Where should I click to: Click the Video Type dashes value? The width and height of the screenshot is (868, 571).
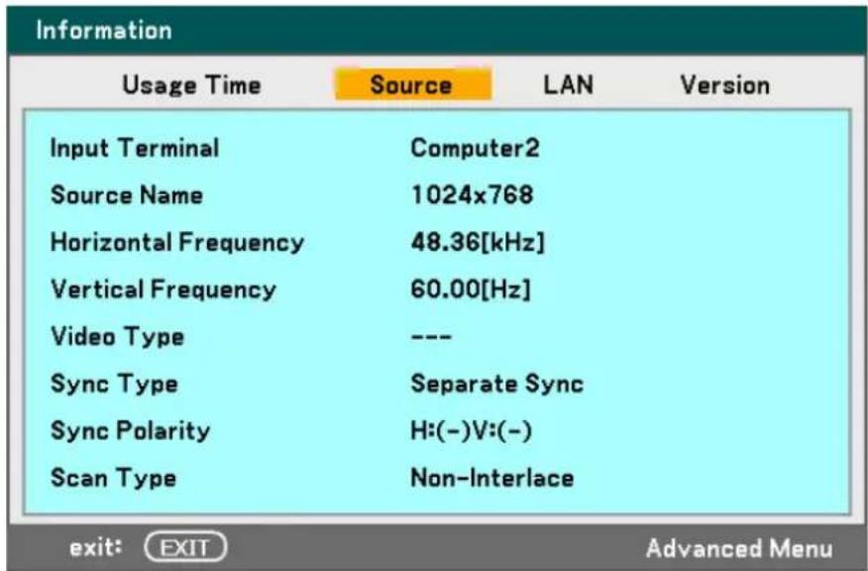(x=431, y=337)
